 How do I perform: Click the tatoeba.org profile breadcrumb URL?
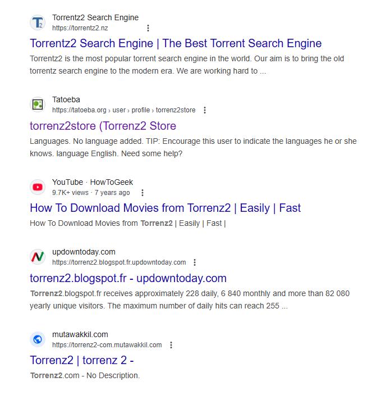click(x=123, y=110)
